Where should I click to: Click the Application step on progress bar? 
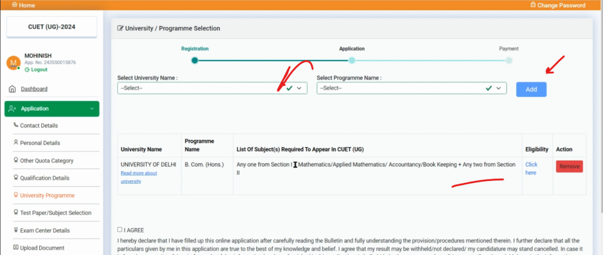pos(352,60)
